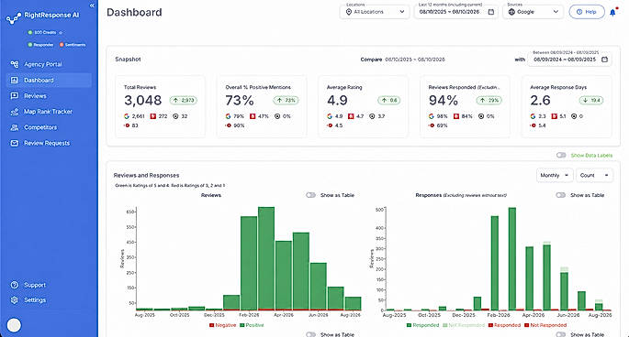Image resolution: width=629 pixels, height=337 pixels.
Task: Click the tallest bar in the Responses chart
Action: point(512,259)
